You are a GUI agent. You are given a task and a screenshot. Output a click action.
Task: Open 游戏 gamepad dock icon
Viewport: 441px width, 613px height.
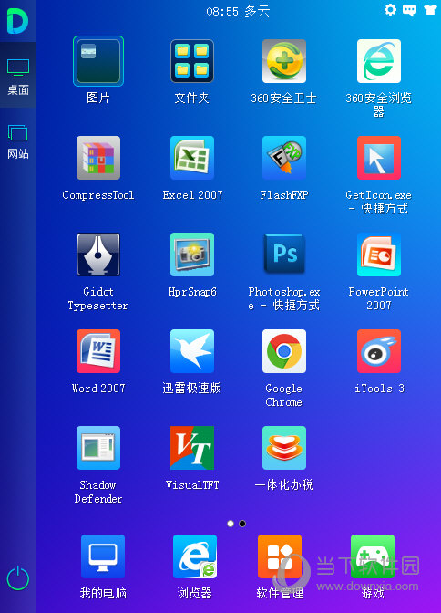pyautogui.click(x=373, y=556)
